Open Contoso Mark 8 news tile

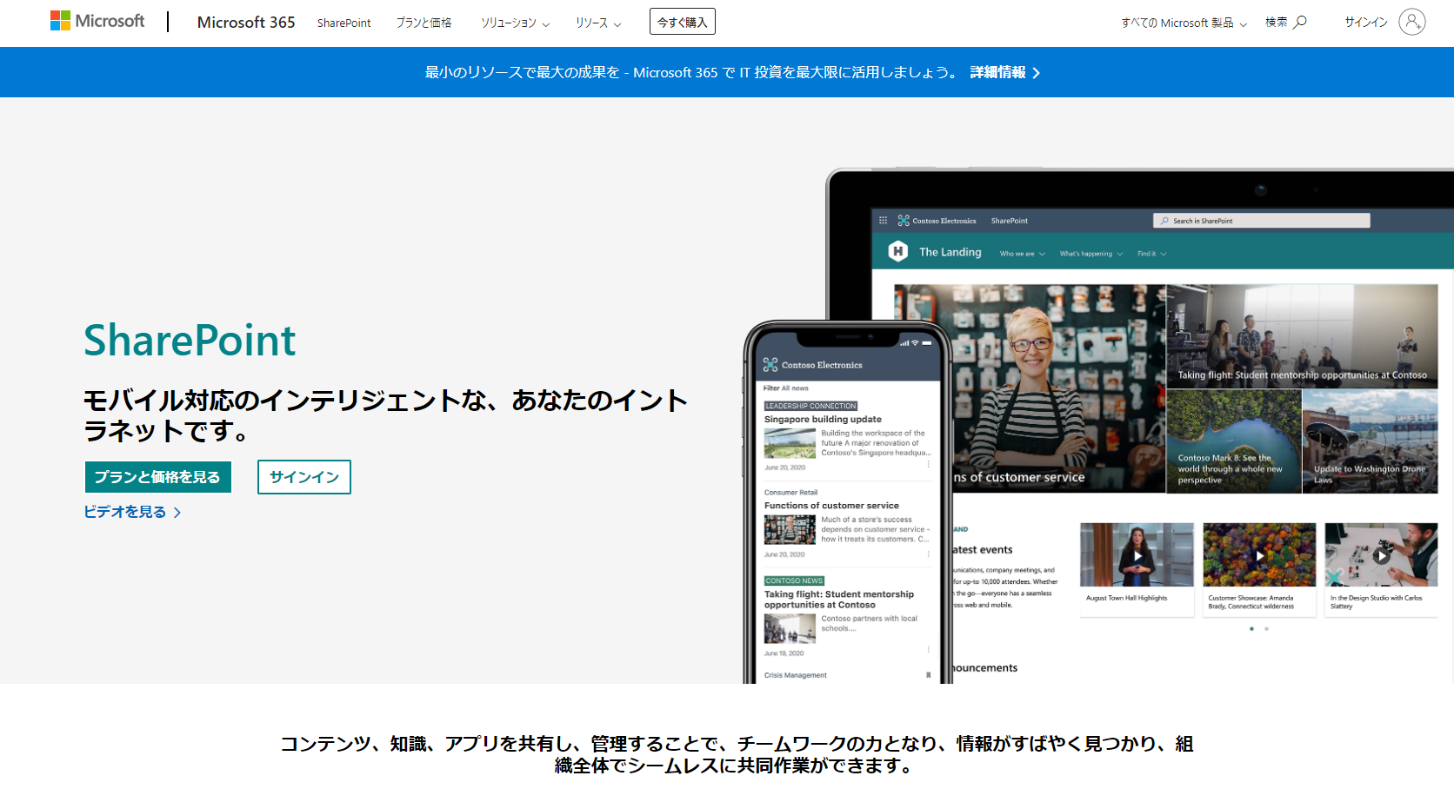pyautogui.click(x=1234, y=441)
